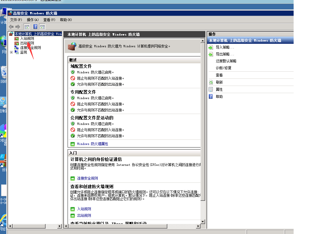This screenshot has height=234, width=330.
Task: Click the firewall brick-and-globe icon in overview
Action: (72, 46)
